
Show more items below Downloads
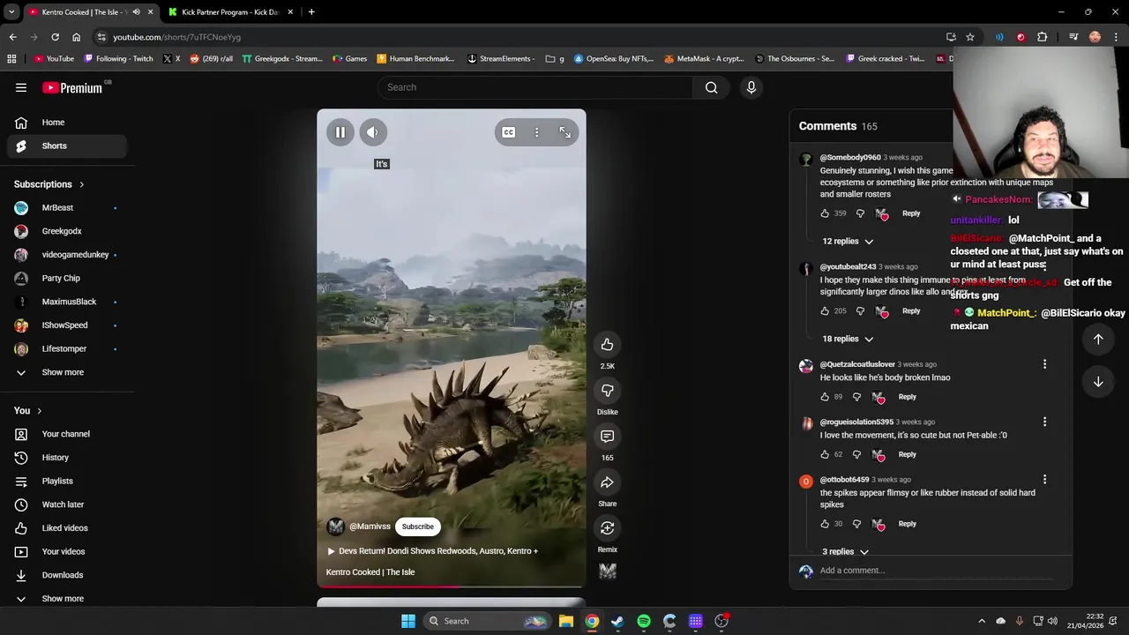[67, 599]
